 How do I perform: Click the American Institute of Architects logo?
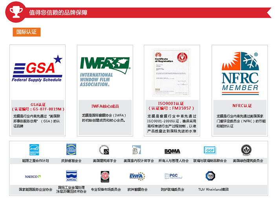[104, 150]
